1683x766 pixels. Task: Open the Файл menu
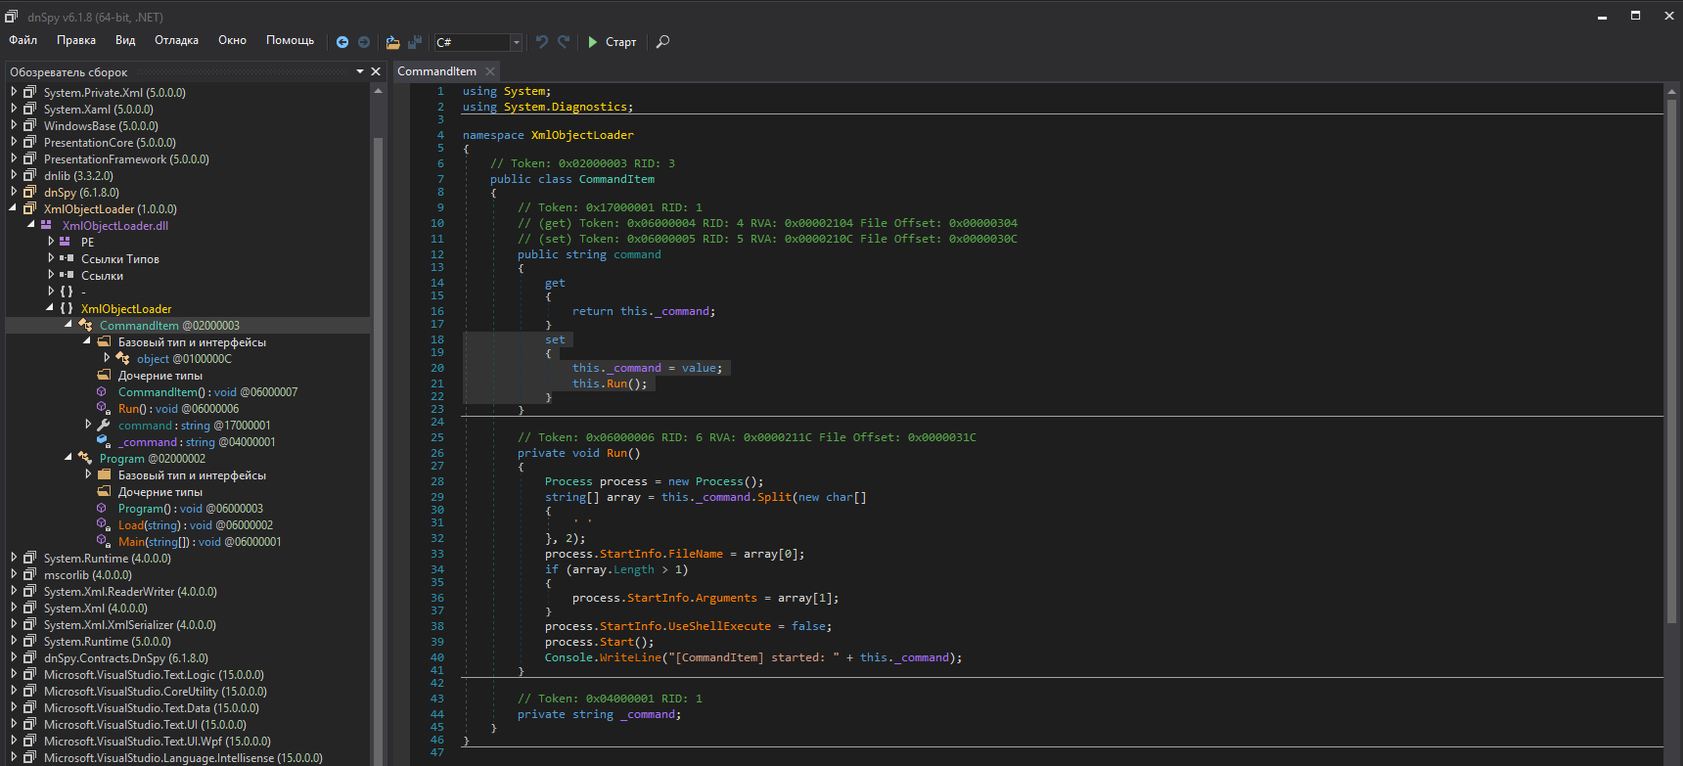coord(23,40)
